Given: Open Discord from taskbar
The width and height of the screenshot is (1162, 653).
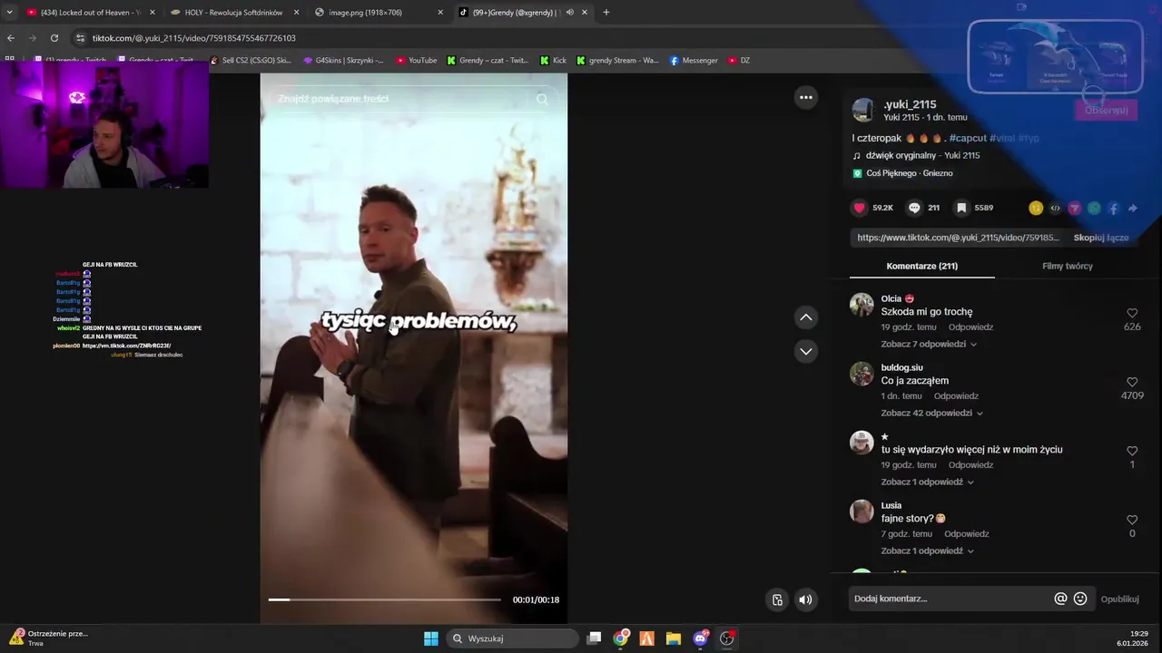Looking at the screenshot, I should 700,638.
